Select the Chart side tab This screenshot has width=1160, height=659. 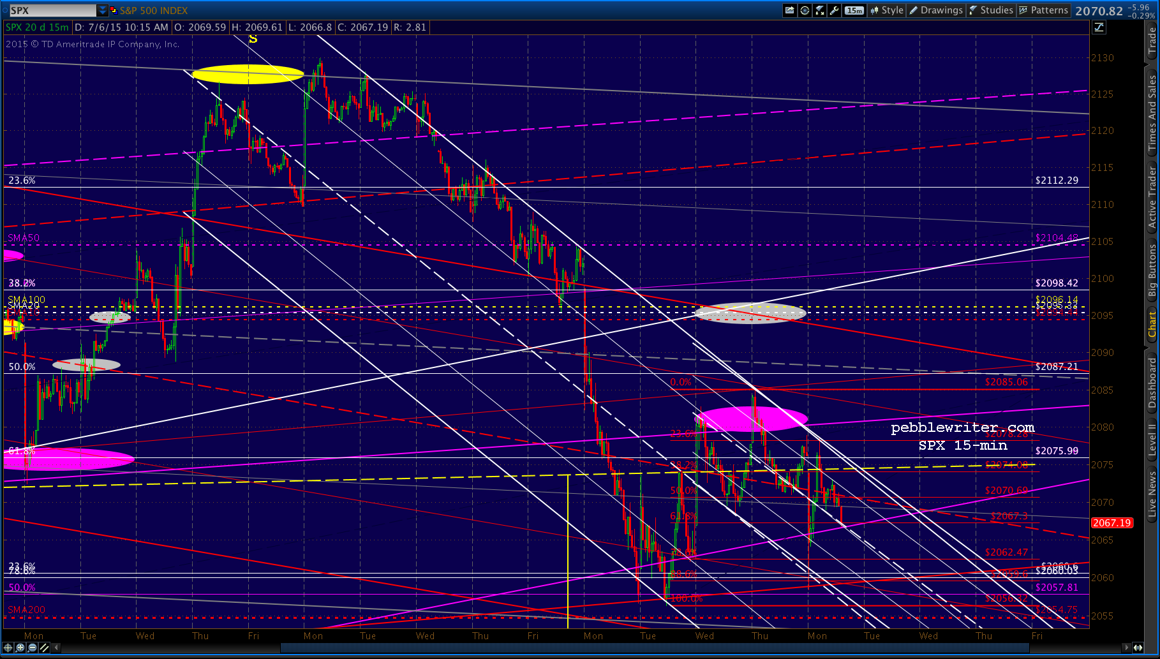1152,324
